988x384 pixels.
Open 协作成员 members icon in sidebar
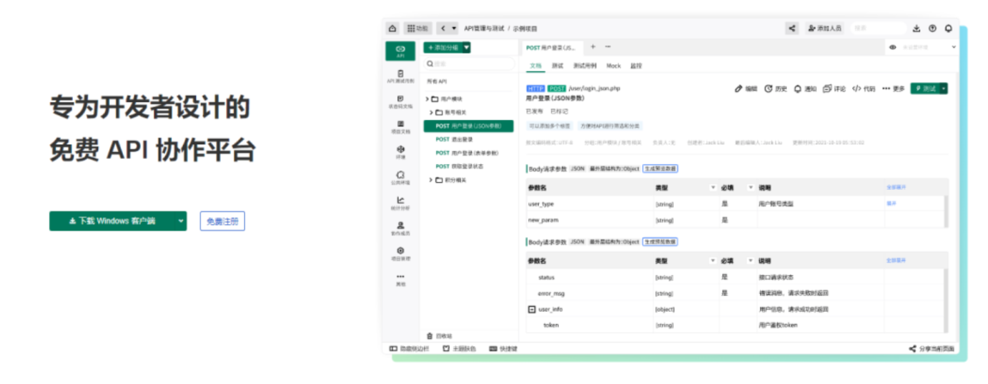tap(400, 228)
